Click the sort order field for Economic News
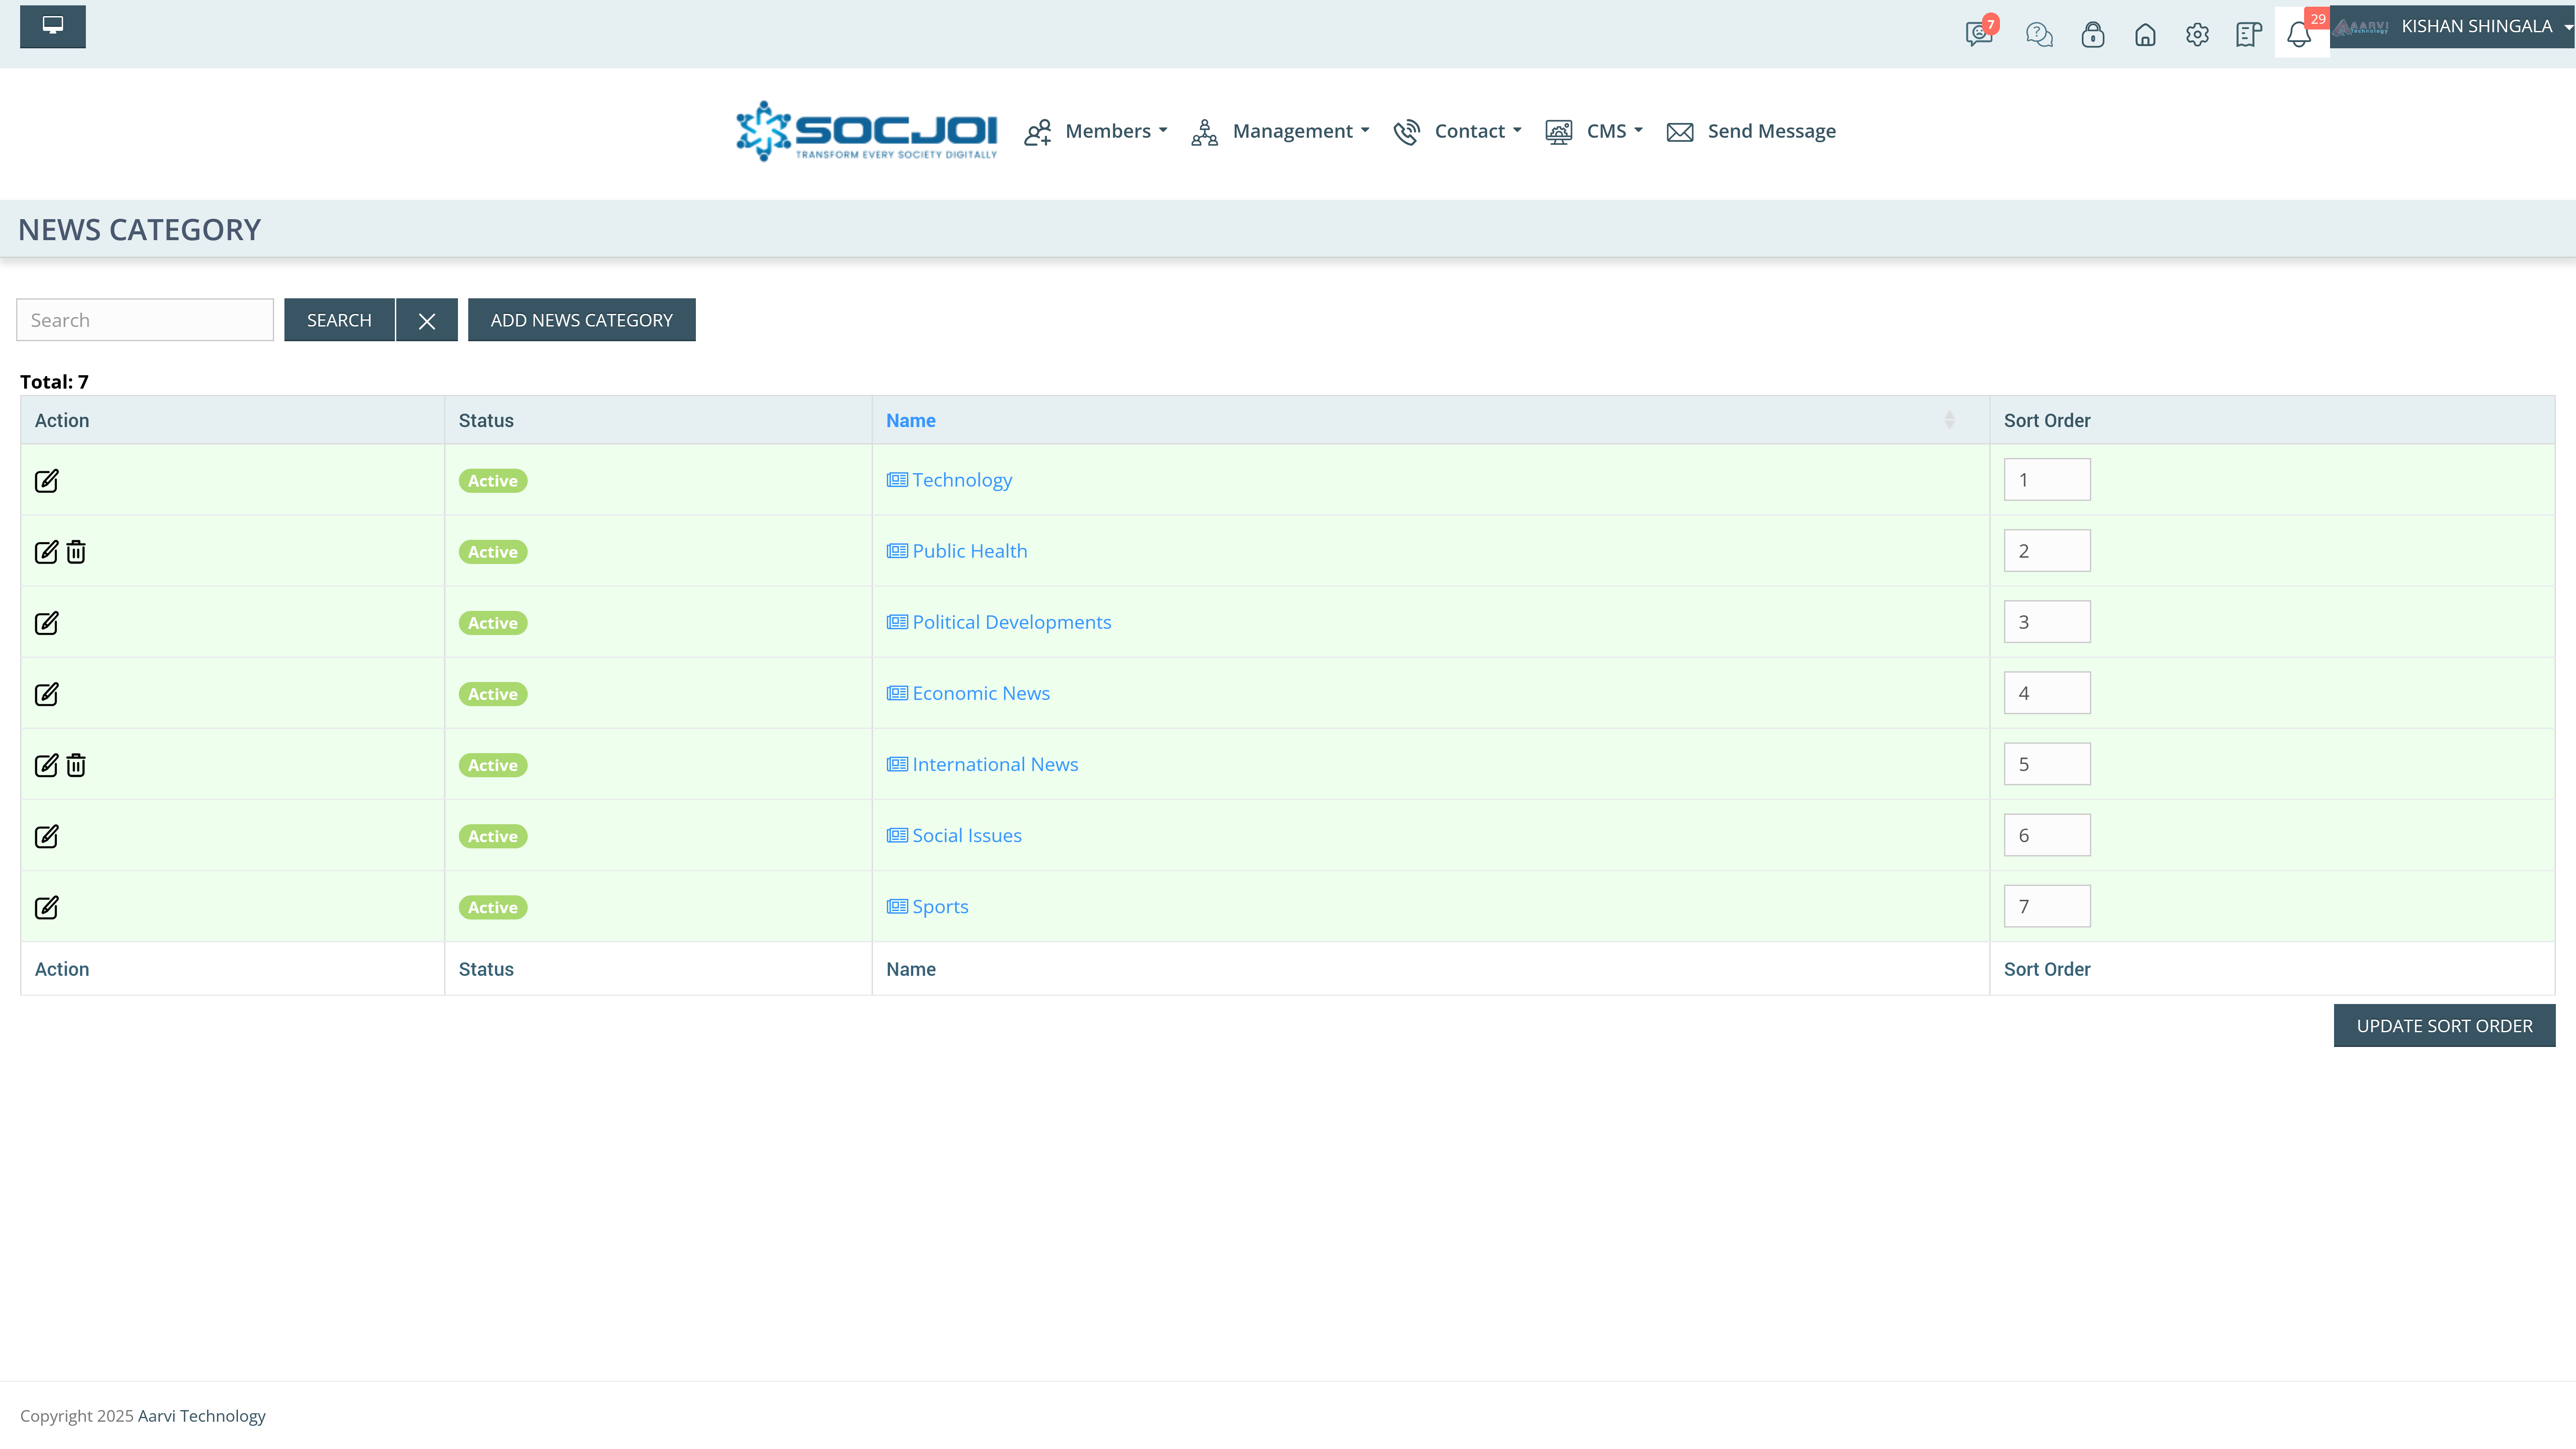The image size is (2576, 1449). click(2047, 693)
